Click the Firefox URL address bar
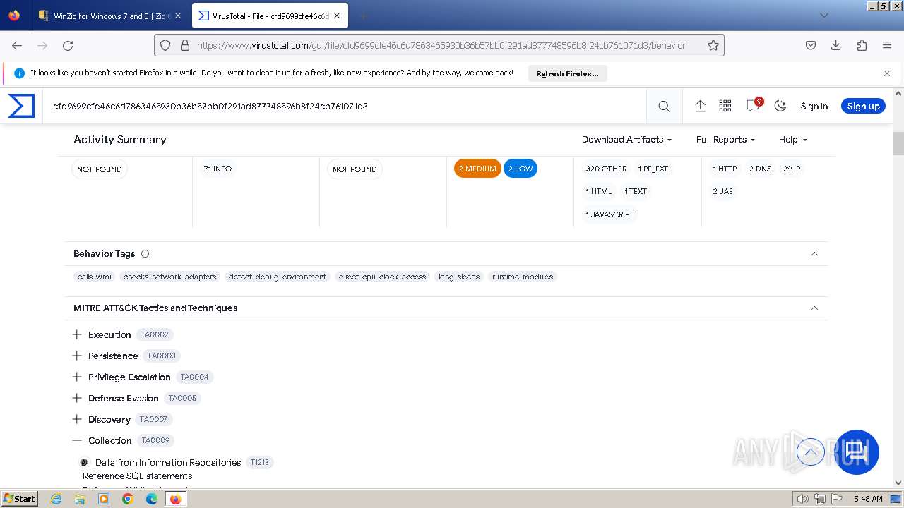Image resolution: width=904 pixels, height=508 pixels. 441,45
